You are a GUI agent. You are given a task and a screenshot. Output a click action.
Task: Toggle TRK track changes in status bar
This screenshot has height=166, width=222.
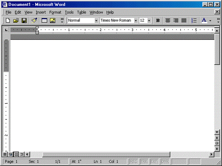pyautogui.click(x=144, y=162)
